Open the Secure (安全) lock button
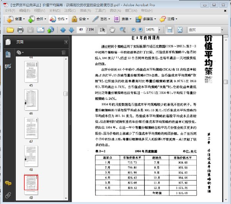The width and height of the screenshot is (231, 204). click(80, 19)
